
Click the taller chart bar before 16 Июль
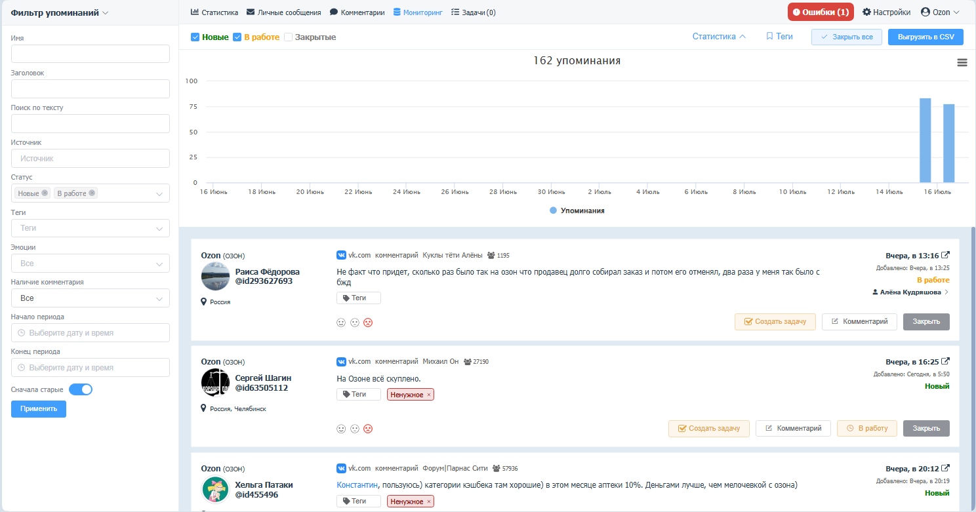coord(925,140)
